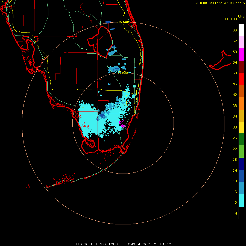Select the 50 NMI range ring label
The image size is (246, 246).
tap(123, 72)
